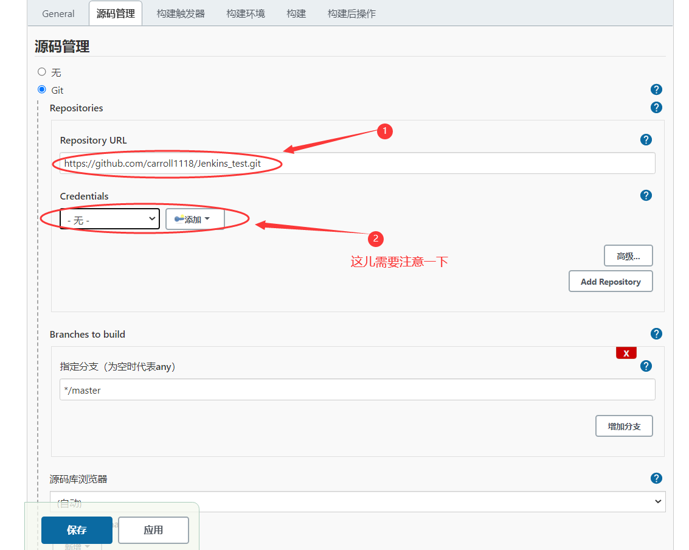689x550 pixels.
Task: Go to the 构建 tab
Action: point(296,13)
